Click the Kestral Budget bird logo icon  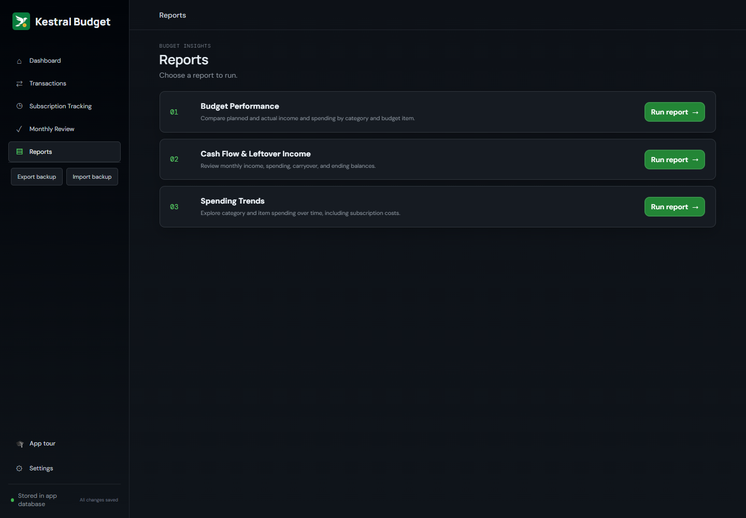(21, 21)
